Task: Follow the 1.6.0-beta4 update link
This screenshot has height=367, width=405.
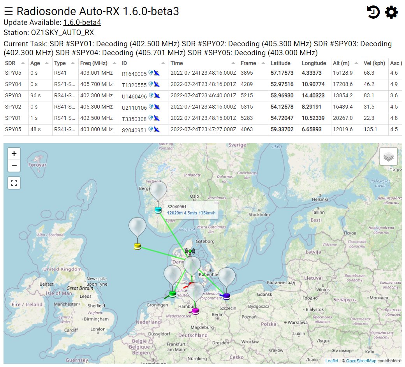Action: 83,22
